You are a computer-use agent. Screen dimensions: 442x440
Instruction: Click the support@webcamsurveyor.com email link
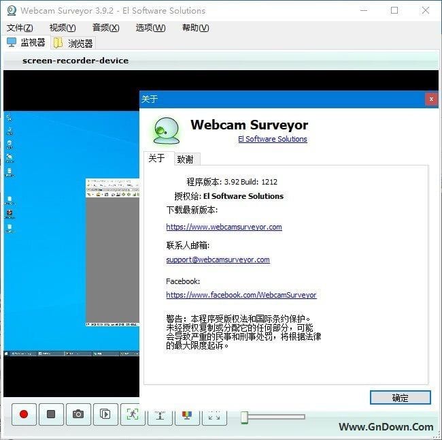point(218,260)
